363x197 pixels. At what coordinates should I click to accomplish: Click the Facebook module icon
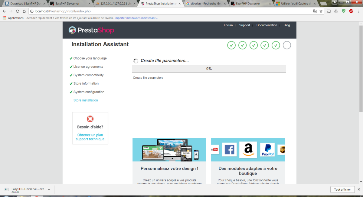click(229, 149)
